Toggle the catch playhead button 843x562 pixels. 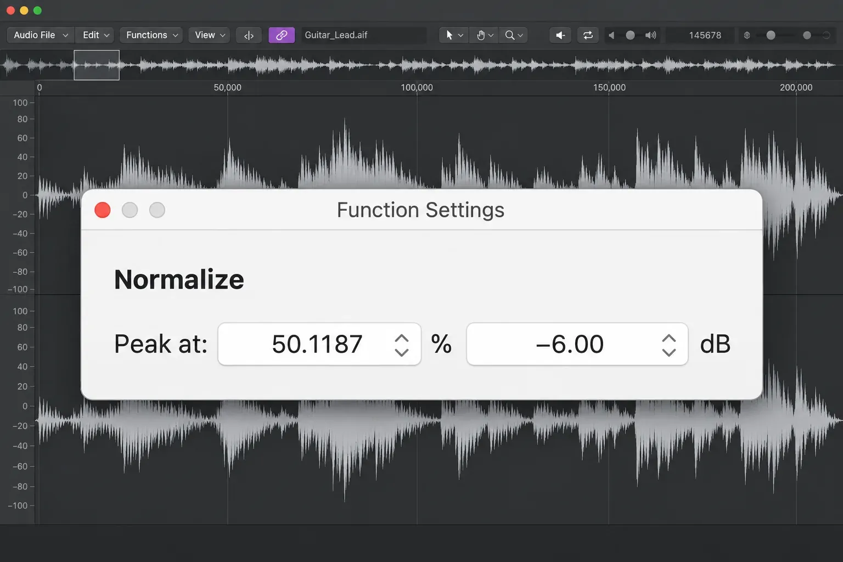click(x=249, y=35)
